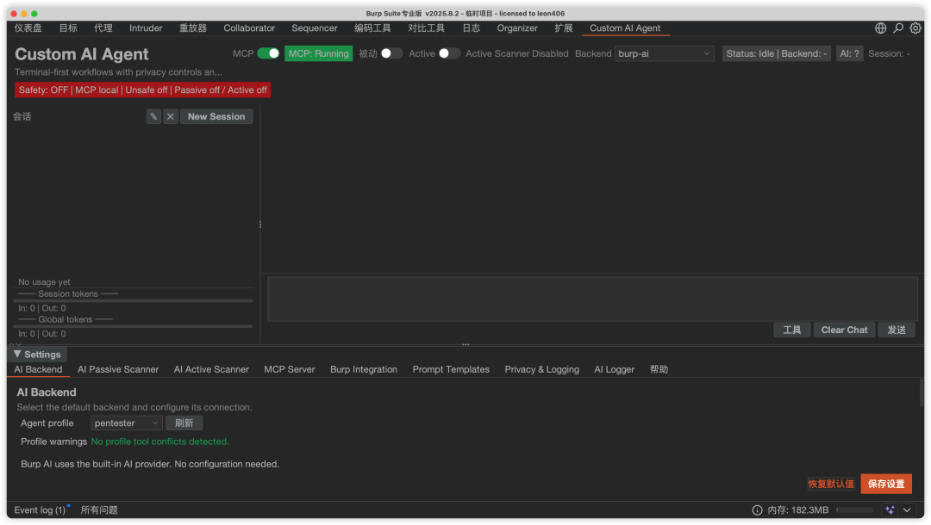Click the Status: Idle | Backend badge
931x525 pixels.
[777, 53]
